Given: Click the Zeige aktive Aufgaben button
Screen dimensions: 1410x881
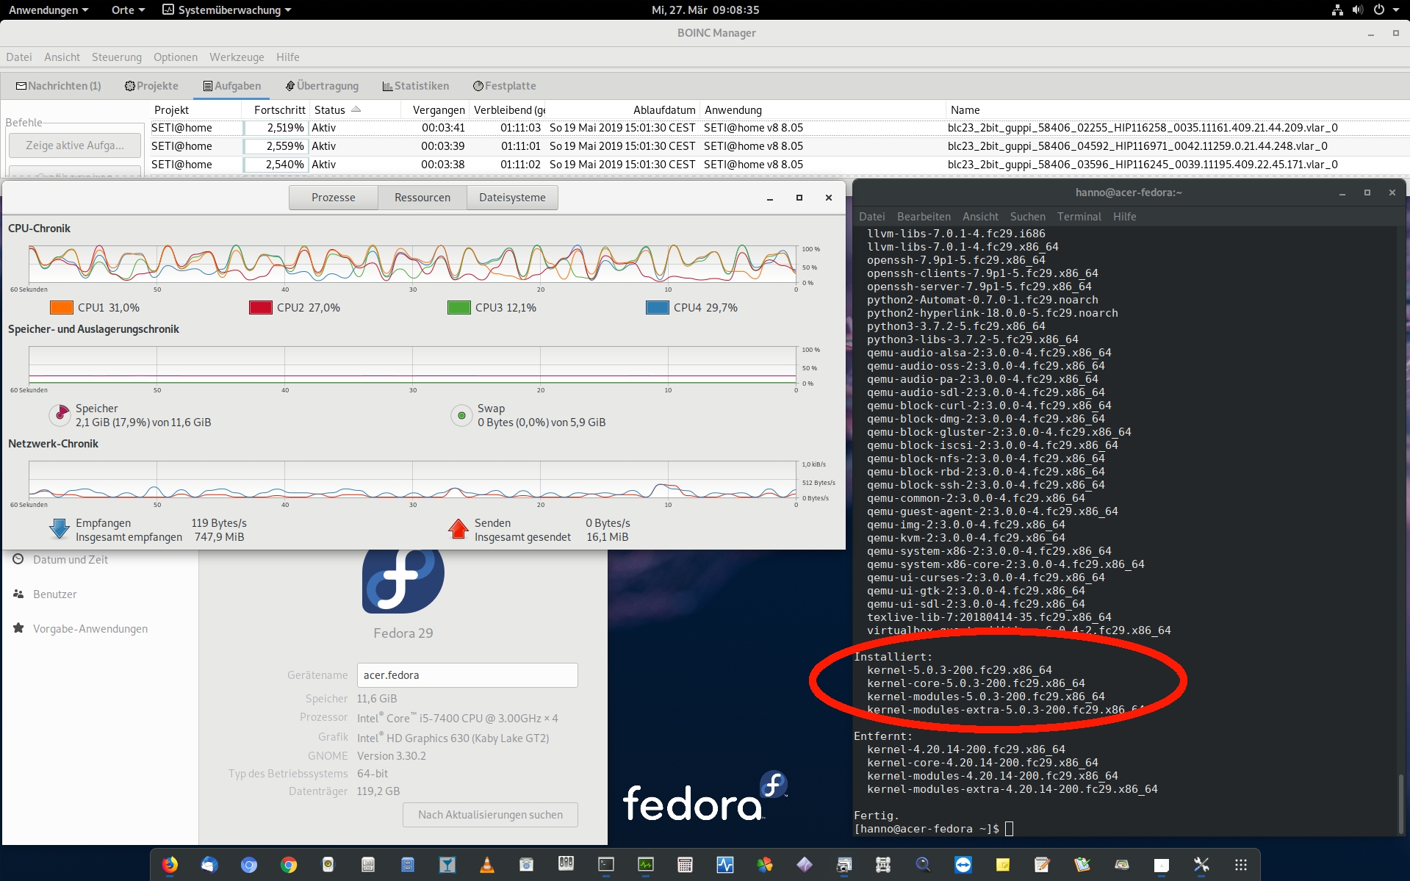Looking at the screenshot, I should click(75, 145).
